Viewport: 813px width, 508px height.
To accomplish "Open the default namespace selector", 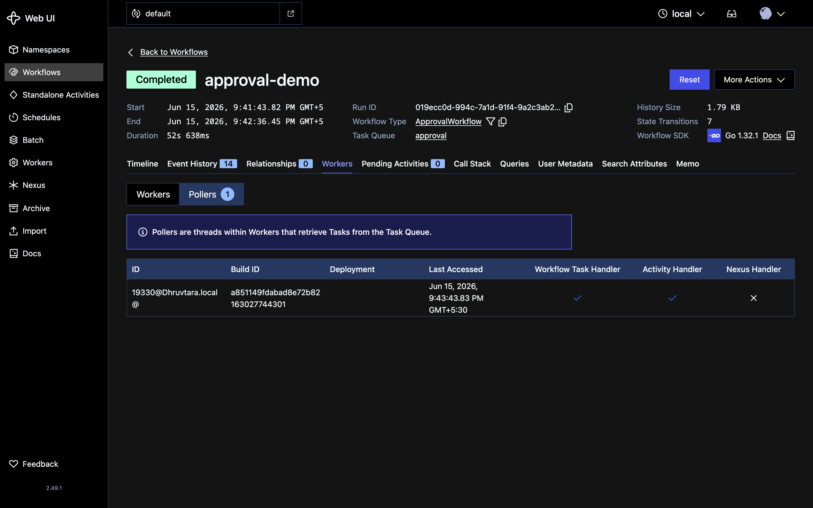I will point(203,14).
